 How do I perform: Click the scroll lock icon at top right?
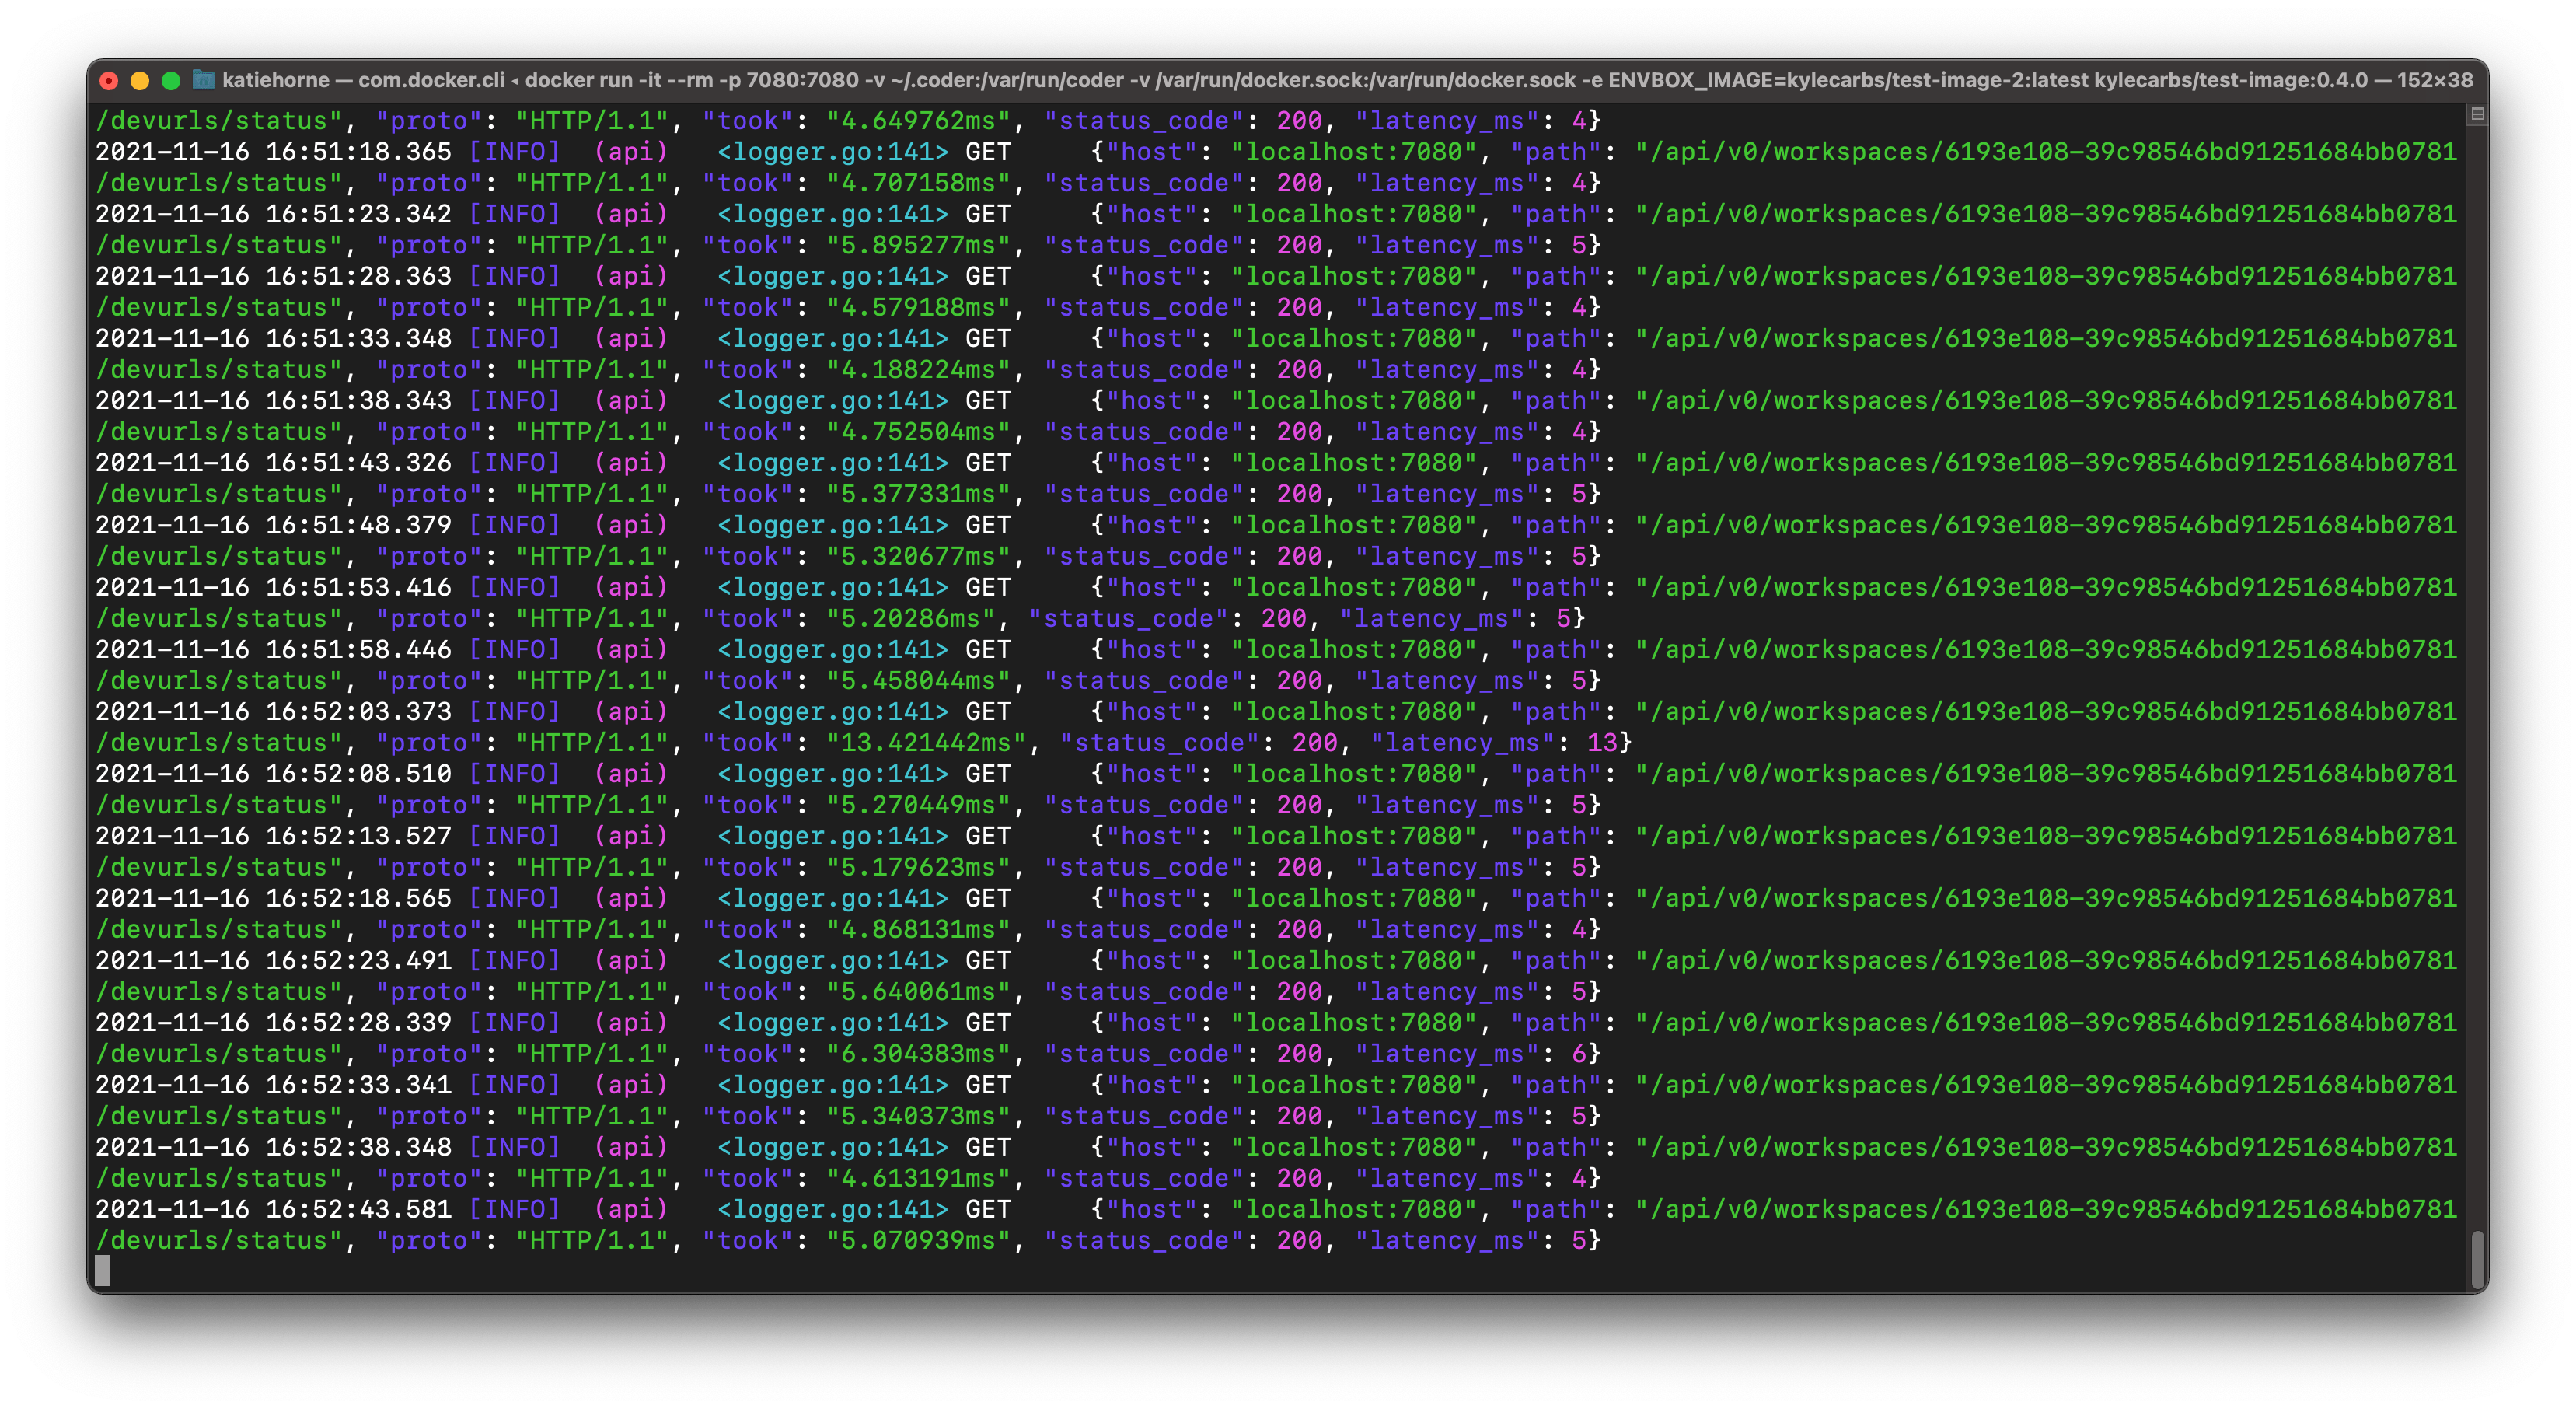(2477, 114)
